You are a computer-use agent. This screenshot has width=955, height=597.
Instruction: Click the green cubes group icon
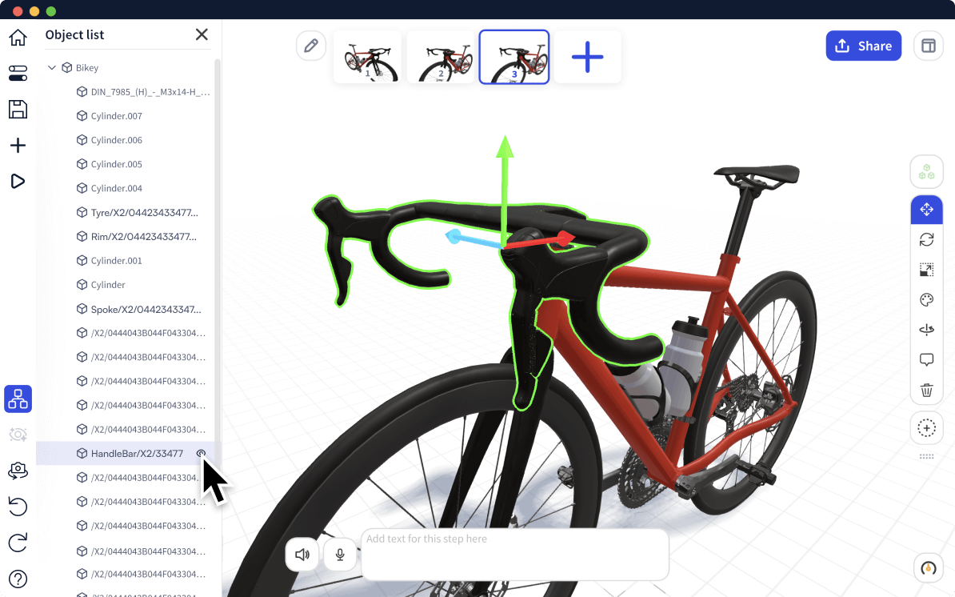coord(926,172)
